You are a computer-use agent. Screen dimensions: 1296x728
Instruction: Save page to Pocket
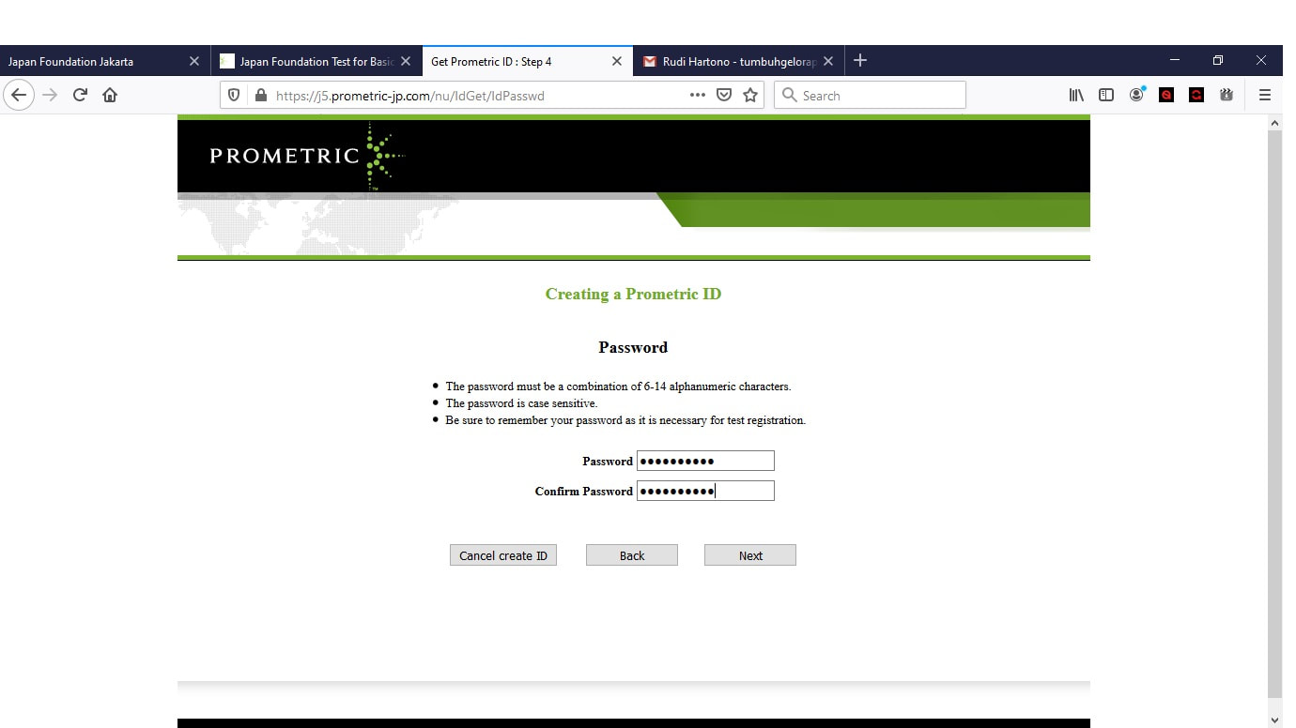click(x=724, y=95)
